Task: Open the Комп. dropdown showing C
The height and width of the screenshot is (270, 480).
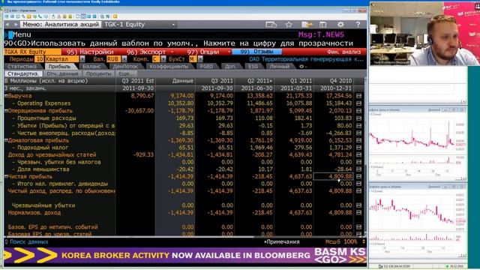Action: coord(163,59)
